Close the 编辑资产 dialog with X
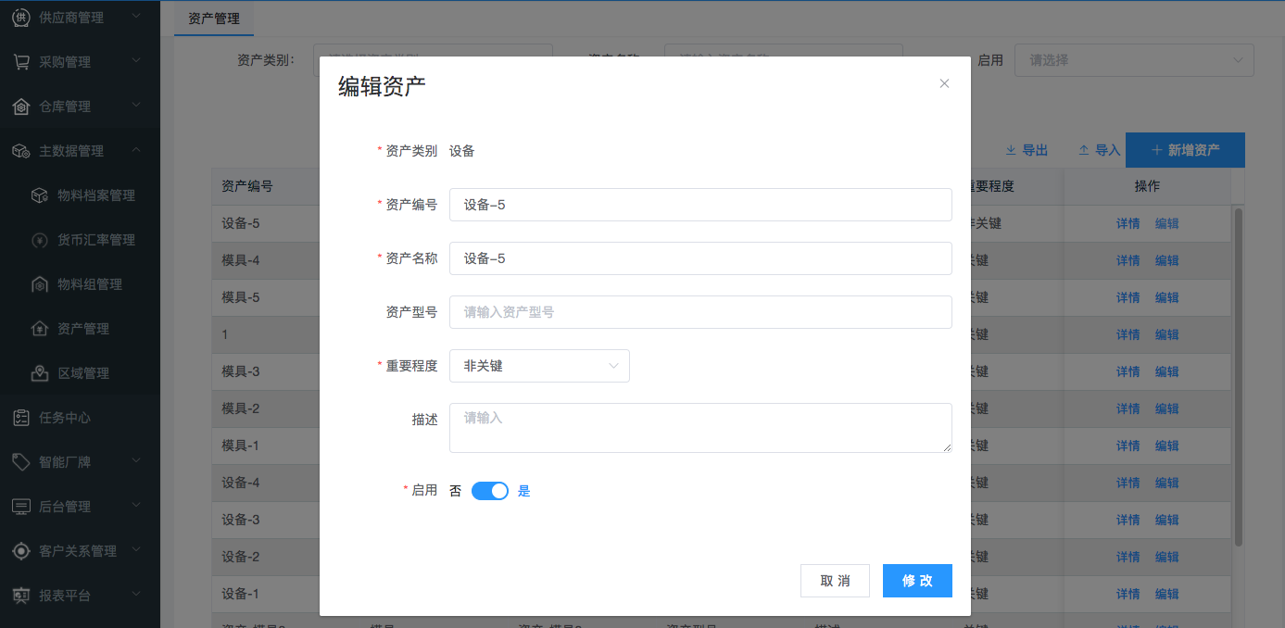The image size is (1285, 628). pyautogui.click(x=944, y=83)
